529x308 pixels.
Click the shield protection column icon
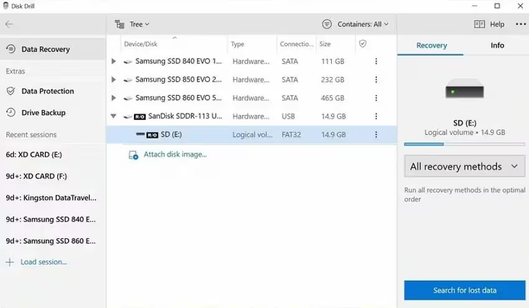point(363,44)
